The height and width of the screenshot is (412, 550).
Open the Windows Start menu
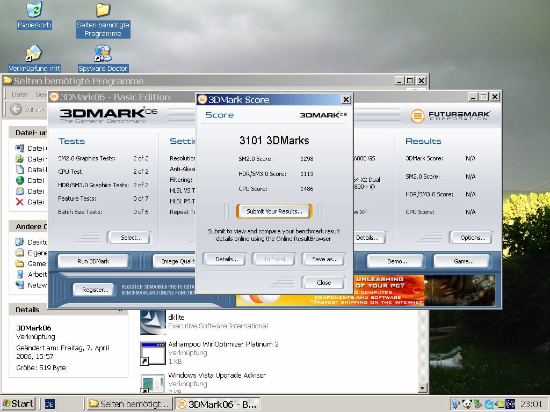coord(18,403)
